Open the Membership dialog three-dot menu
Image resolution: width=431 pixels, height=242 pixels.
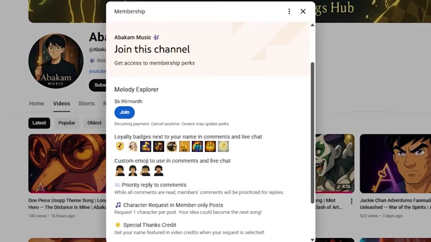tap(289, 11)
